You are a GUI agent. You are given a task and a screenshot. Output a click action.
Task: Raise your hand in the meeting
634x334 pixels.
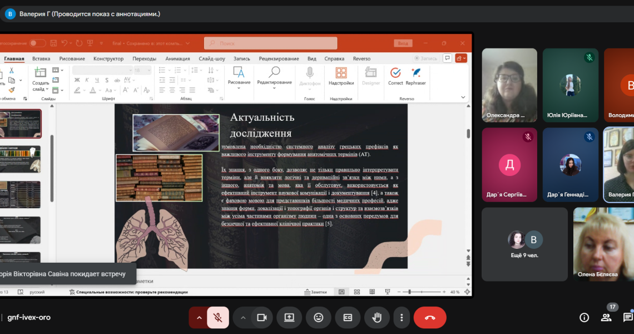(377, 317)
